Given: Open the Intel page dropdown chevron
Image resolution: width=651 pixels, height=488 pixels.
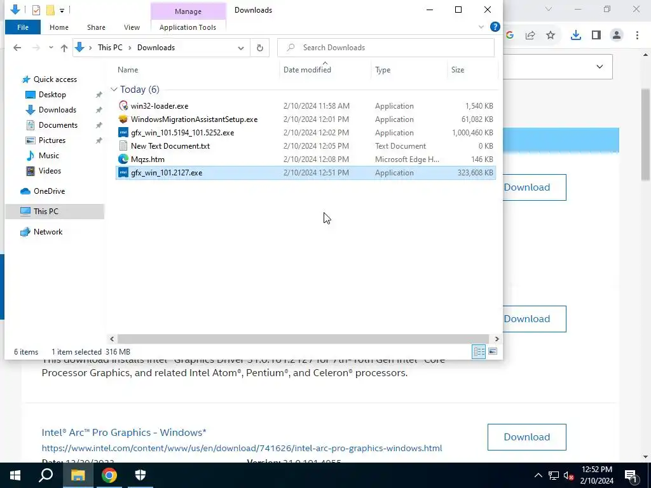Looking at the screenshot, I should click(x=600, y=67).
